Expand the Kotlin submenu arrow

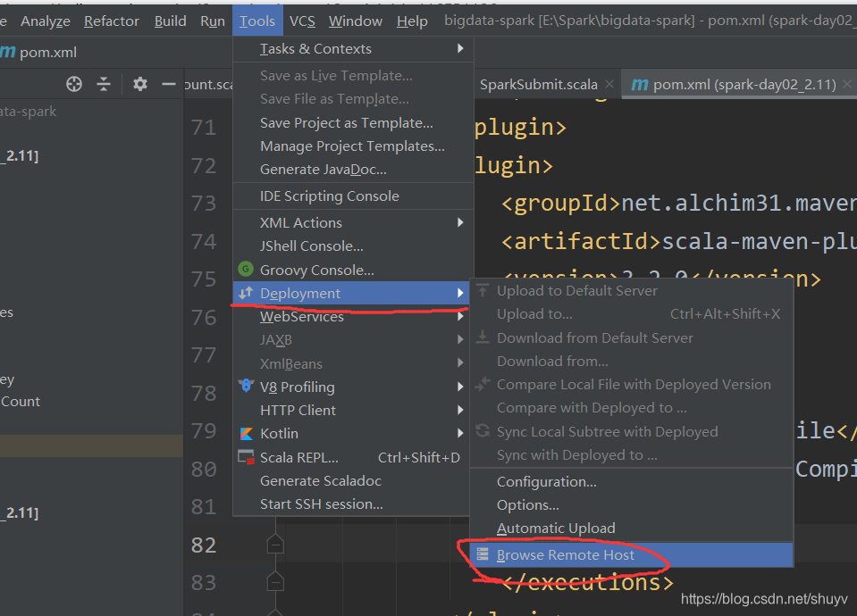pyautogui.click(x=460, y=434)
